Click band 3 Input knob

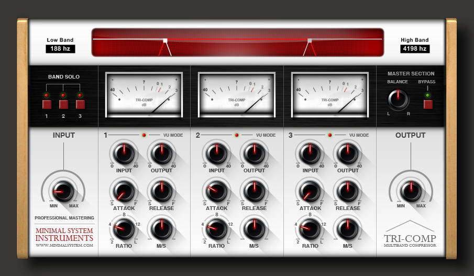point(310,154)
